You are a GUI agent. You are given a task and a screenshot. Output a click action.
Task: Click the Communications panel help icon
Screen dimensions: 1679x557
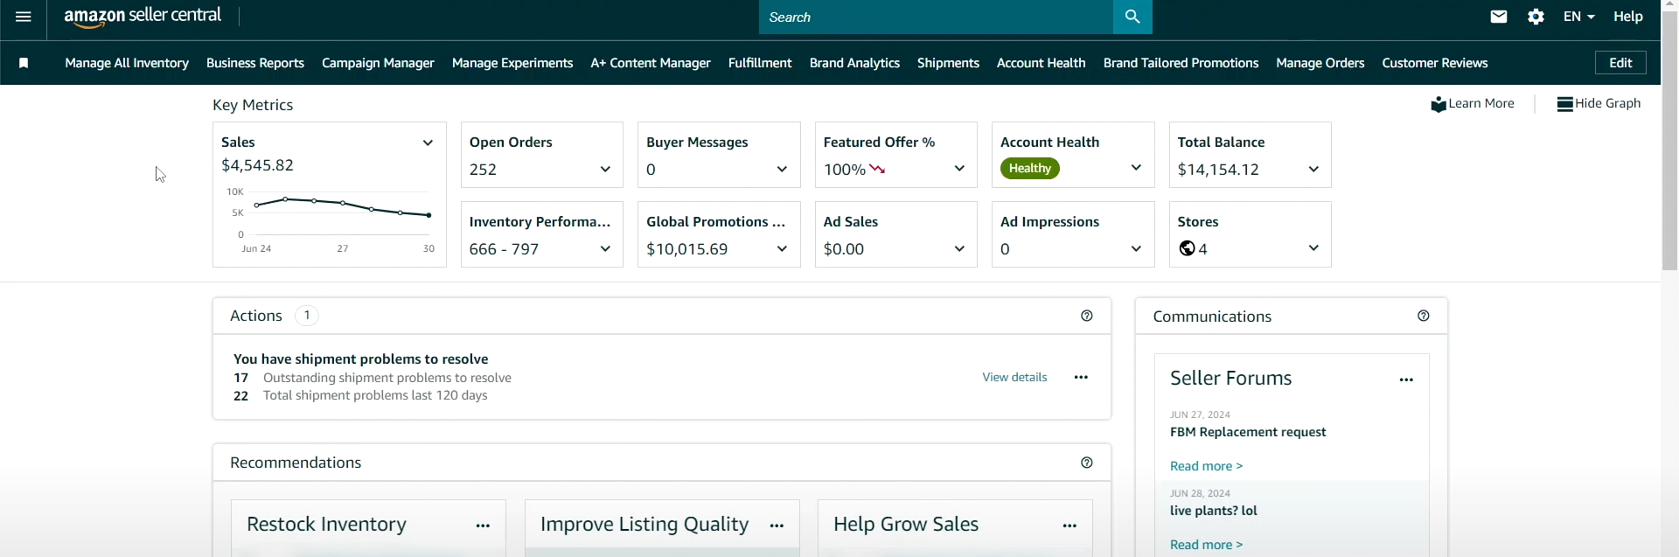tap(1424, 316)
